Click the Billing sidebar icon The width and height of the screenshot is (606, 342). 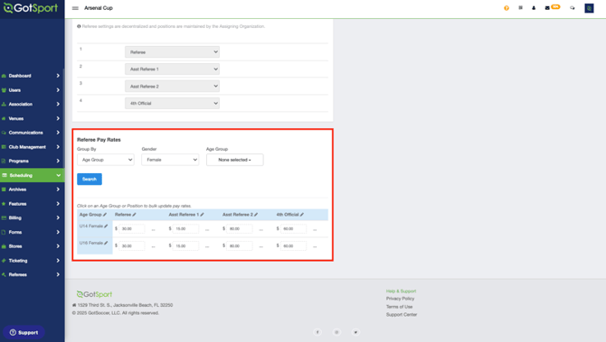[x=4, y=217]
